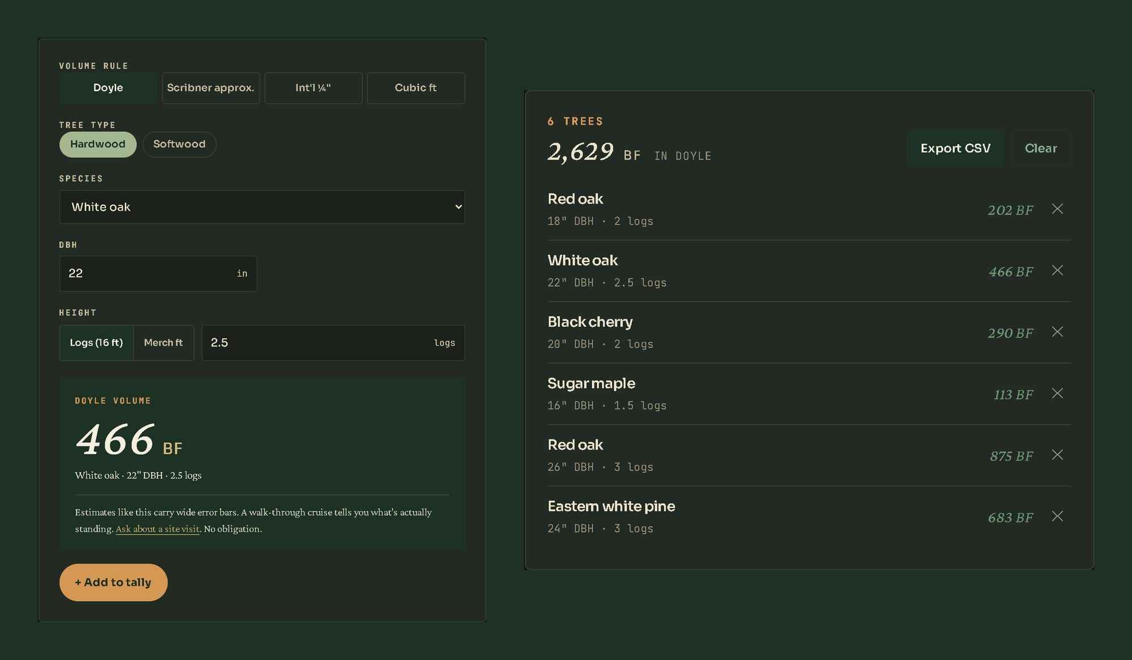This screenshot has width=1132, height=660.
Task: Switch height mode to Merch ft
Action: tap(164, 343)
